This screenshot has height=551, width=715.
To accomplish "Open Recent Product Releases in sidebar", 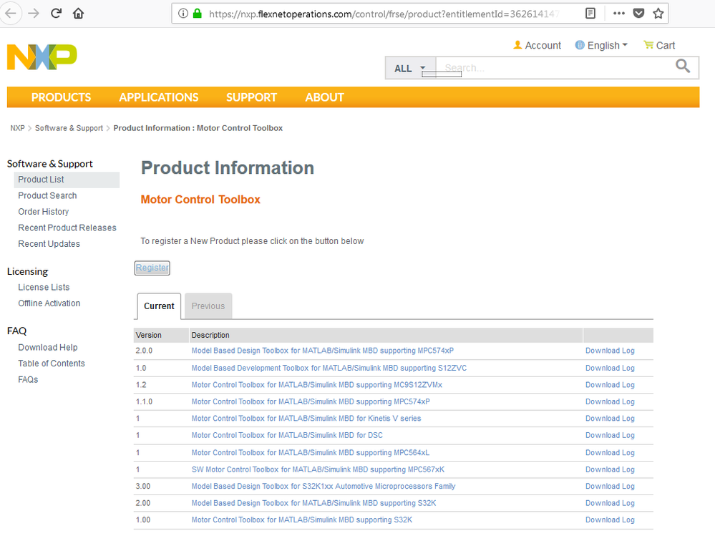I will [67, 228].
